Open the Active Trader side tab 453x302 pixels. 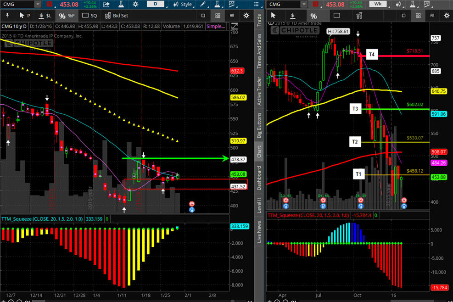pos(259,91)
